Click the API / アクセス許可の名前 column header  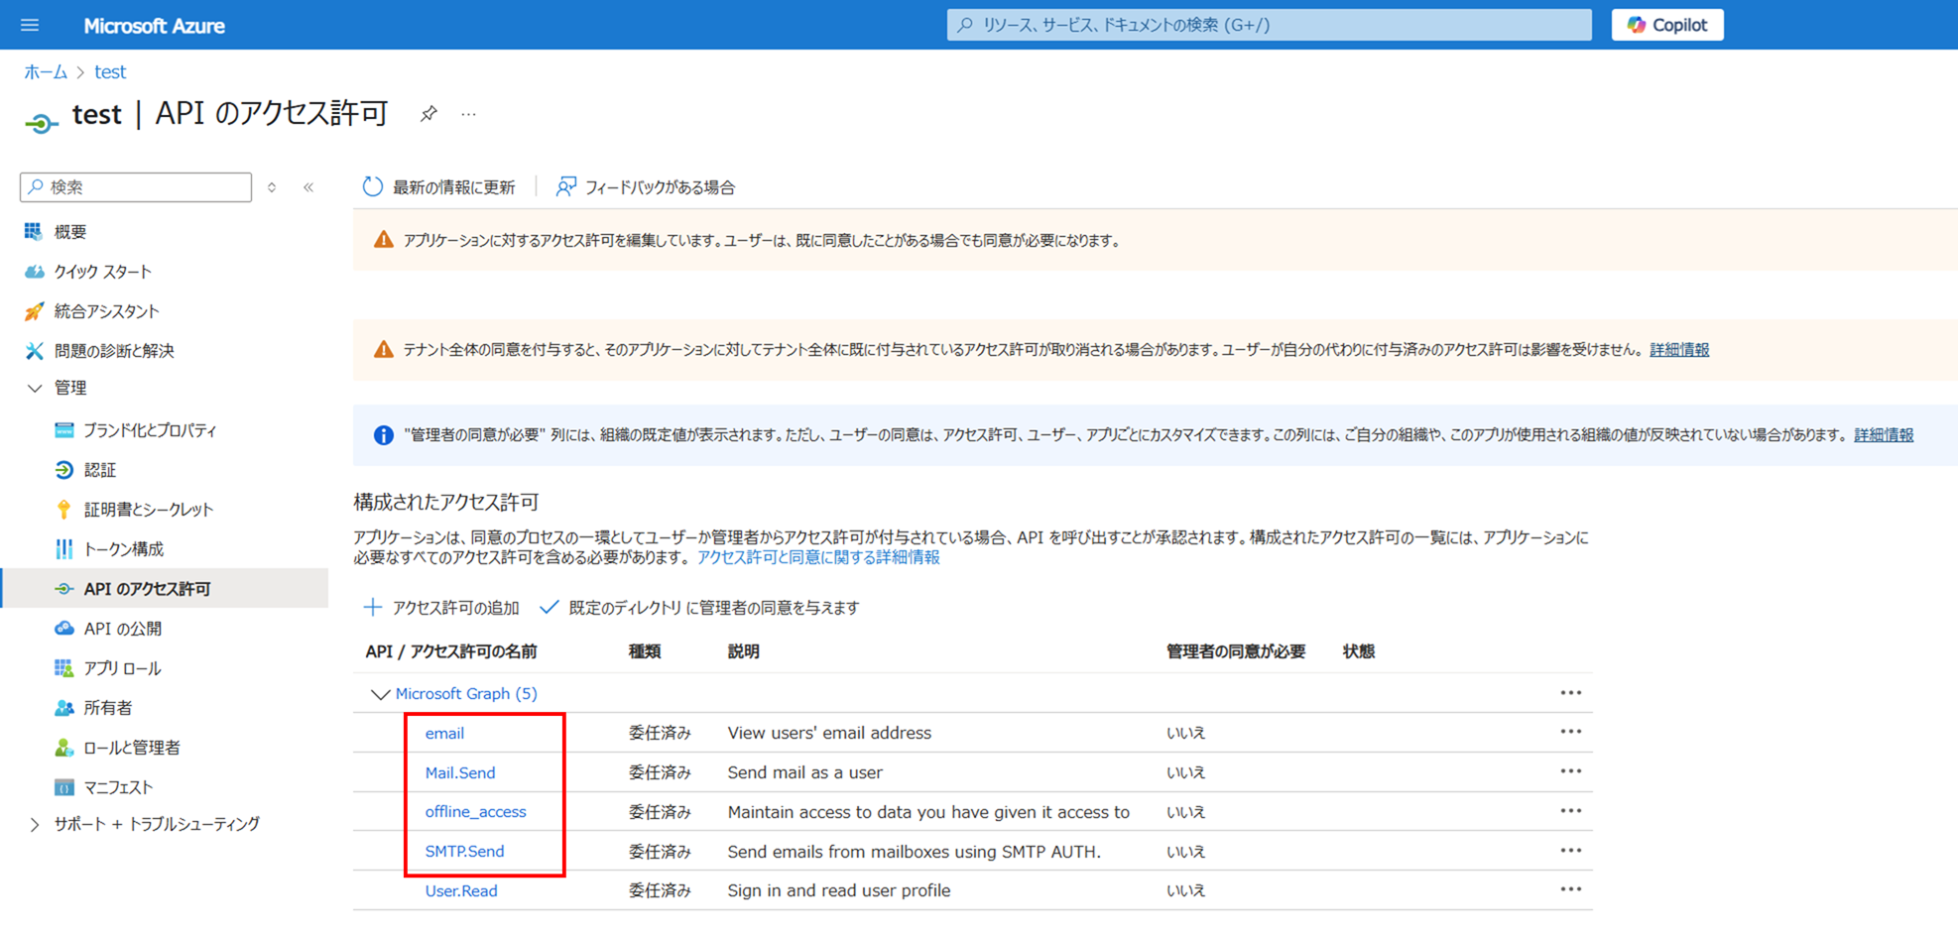[451, 651]
